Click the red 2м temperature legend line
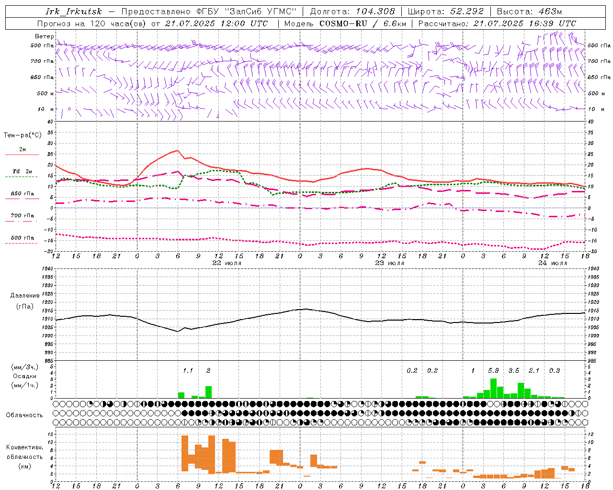 [x=22, y=155]
